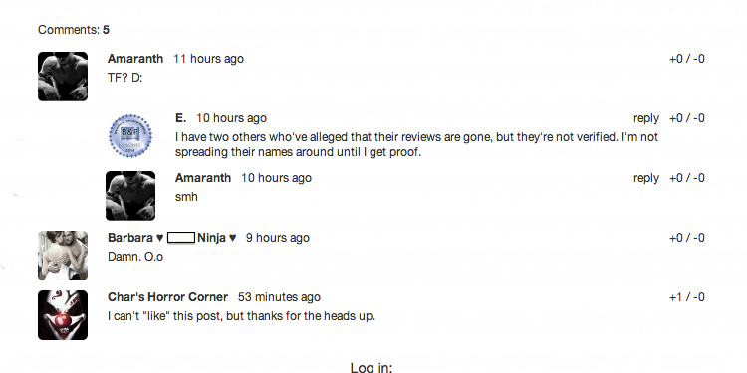Click the 'Log in:' heading
The image size is (747, 373).
pyautogui.click(x=372, y=367)
